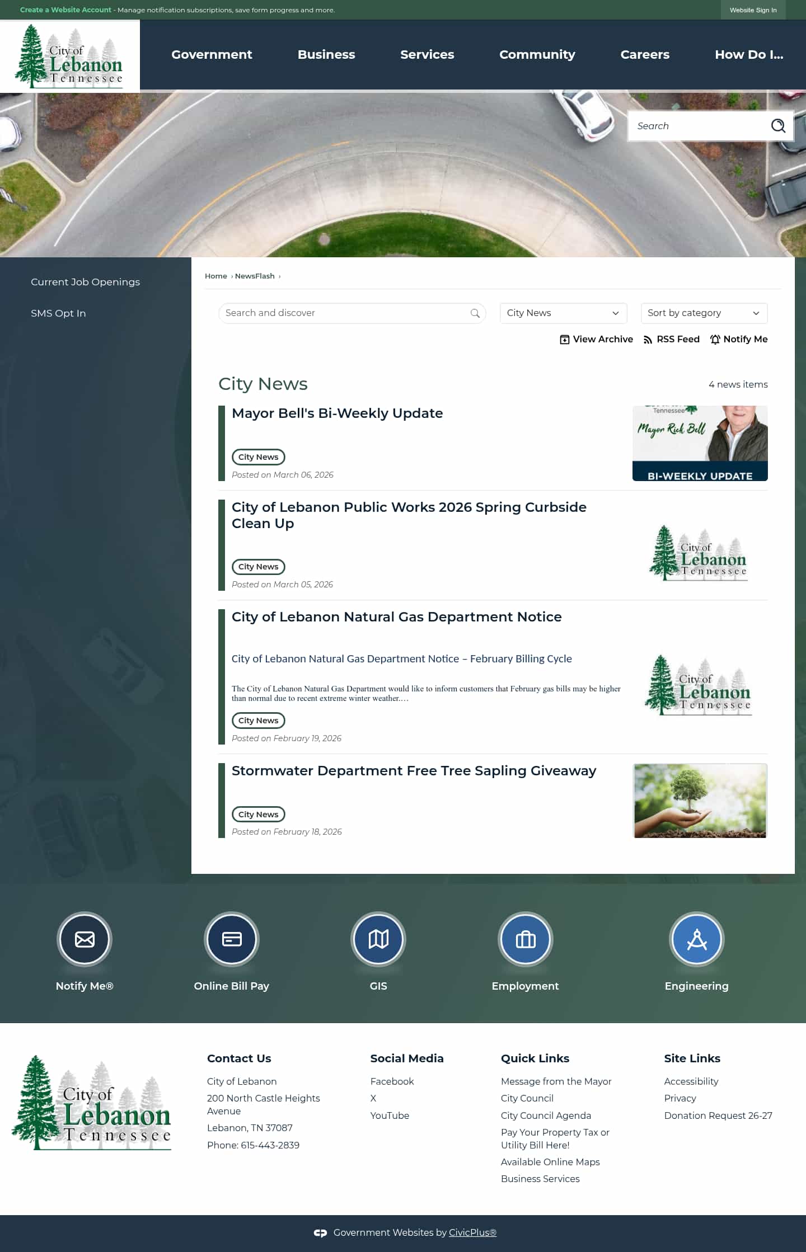Click Lebanon logo thumbnail beside Natural Gas Notice
This screenshot has height=1252, width=806.
coord(698,685)
